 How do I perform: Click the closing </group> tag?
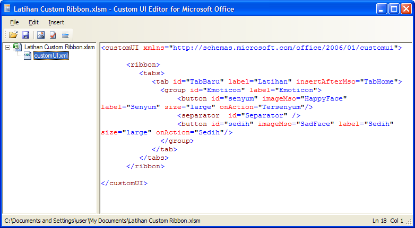click(177, 141)
